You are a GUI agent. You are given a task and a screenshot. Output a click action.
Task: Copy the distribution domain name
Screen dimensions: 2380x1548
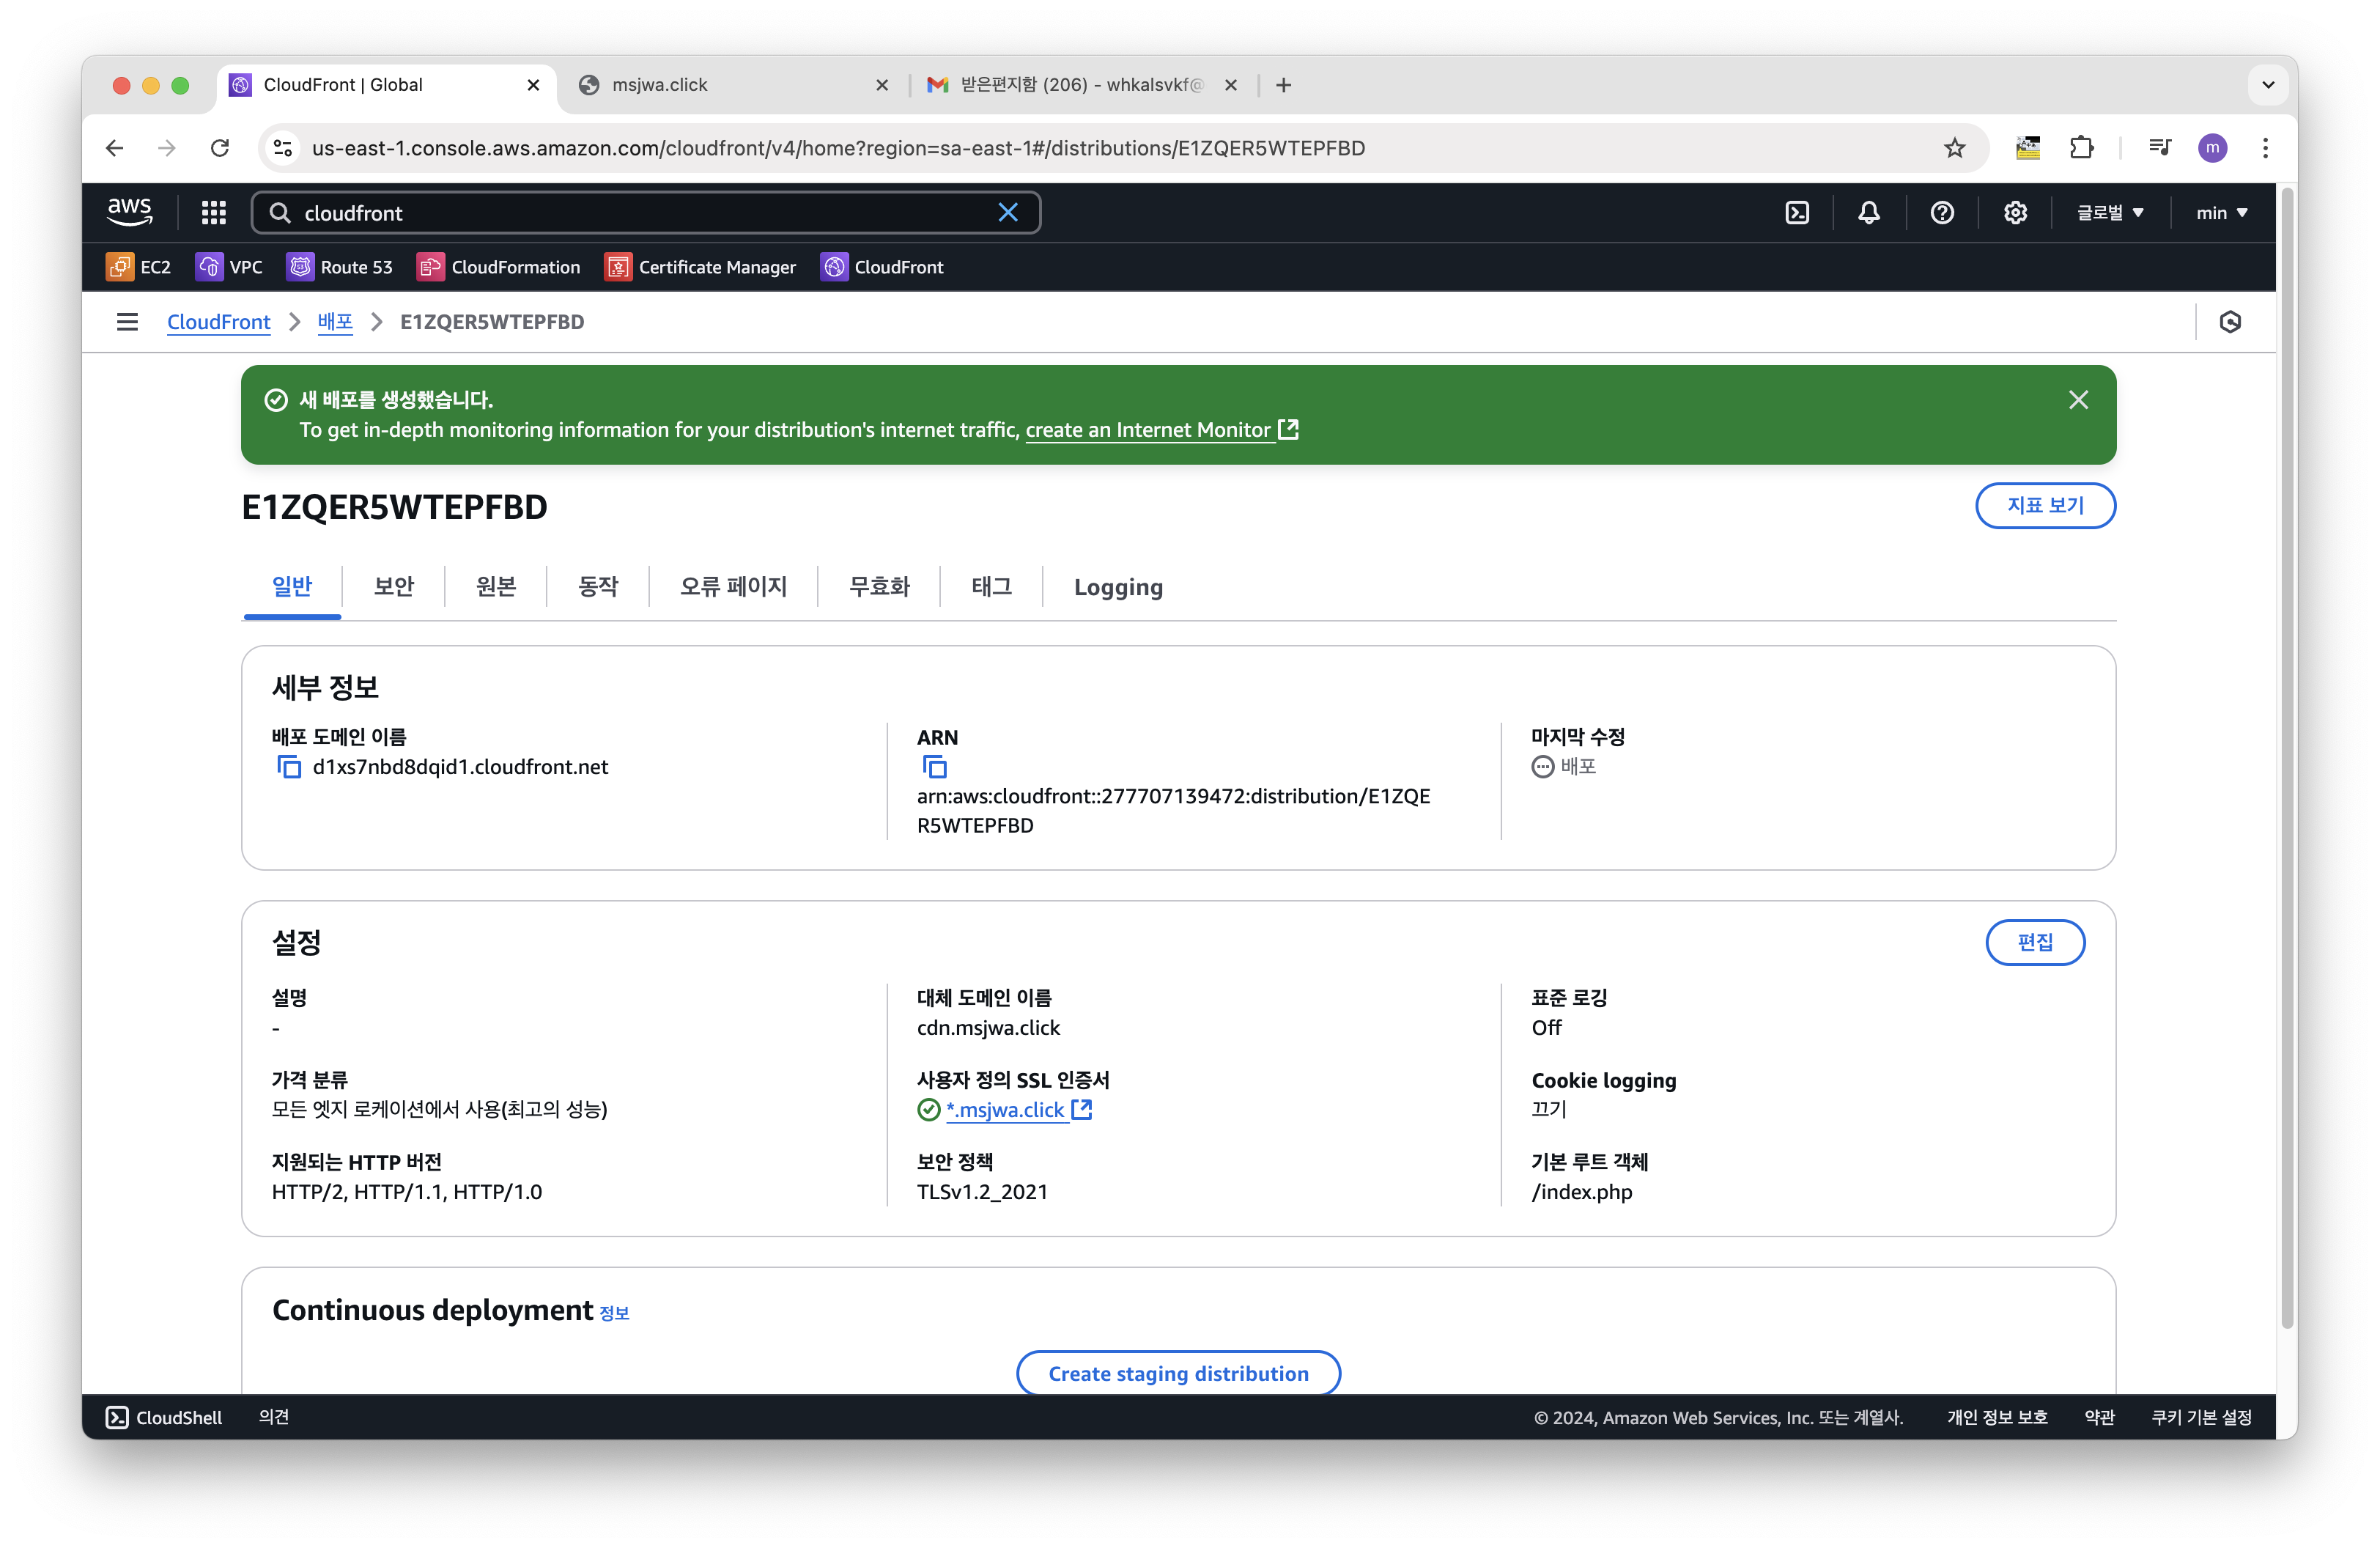pos(289,767)
